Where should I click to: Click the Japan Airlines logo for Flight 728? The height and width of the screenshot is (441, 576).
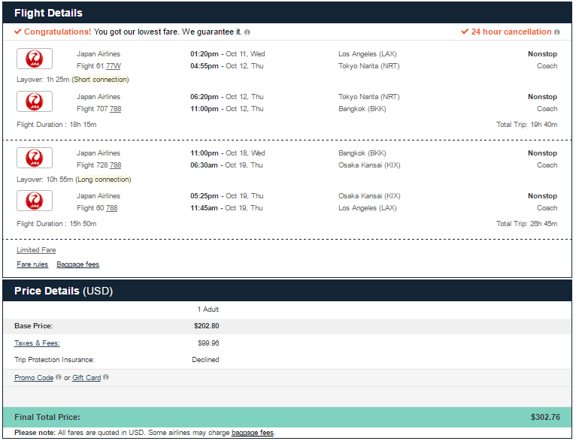pyautogui.click(x=35, y=158)
